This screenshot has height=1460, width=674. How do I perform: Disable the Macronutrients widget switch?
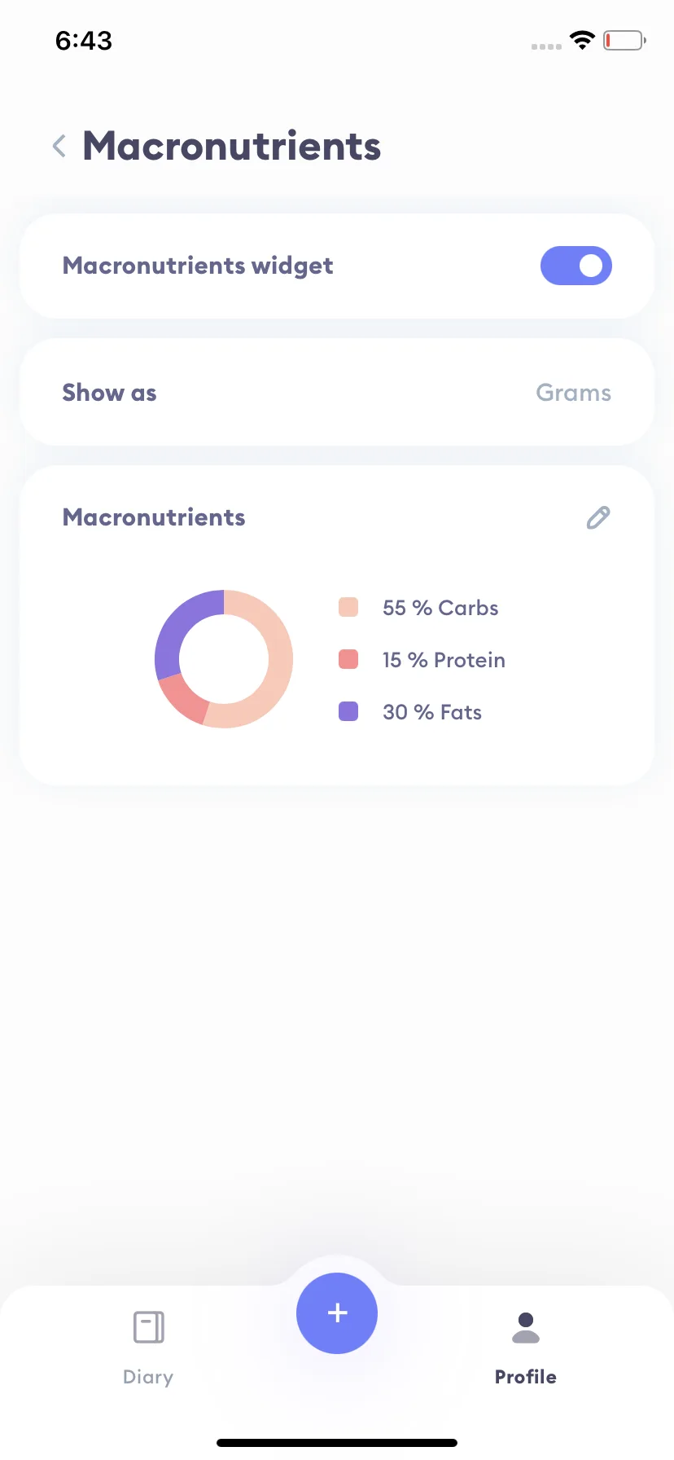576,266
